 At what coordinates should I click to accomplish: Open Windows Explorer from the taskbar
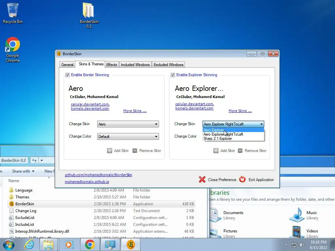[x=48, y=244]
